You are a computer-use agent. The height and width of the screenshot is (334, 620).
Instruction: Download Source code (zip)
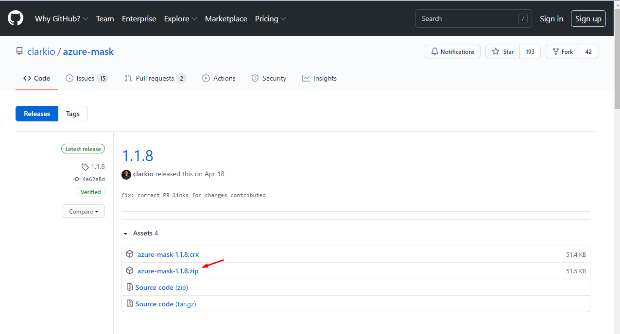[x=162, y=287]
